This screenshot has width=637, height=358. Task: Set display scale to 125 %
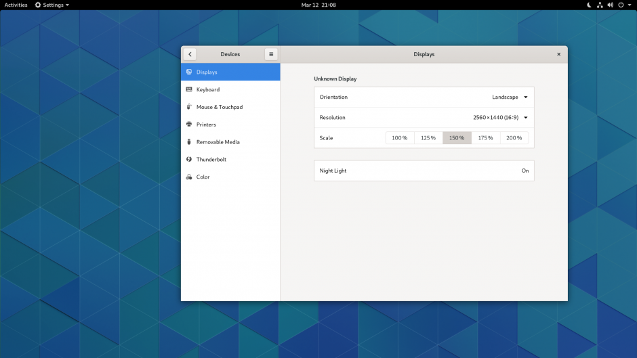tap(428, 138)
